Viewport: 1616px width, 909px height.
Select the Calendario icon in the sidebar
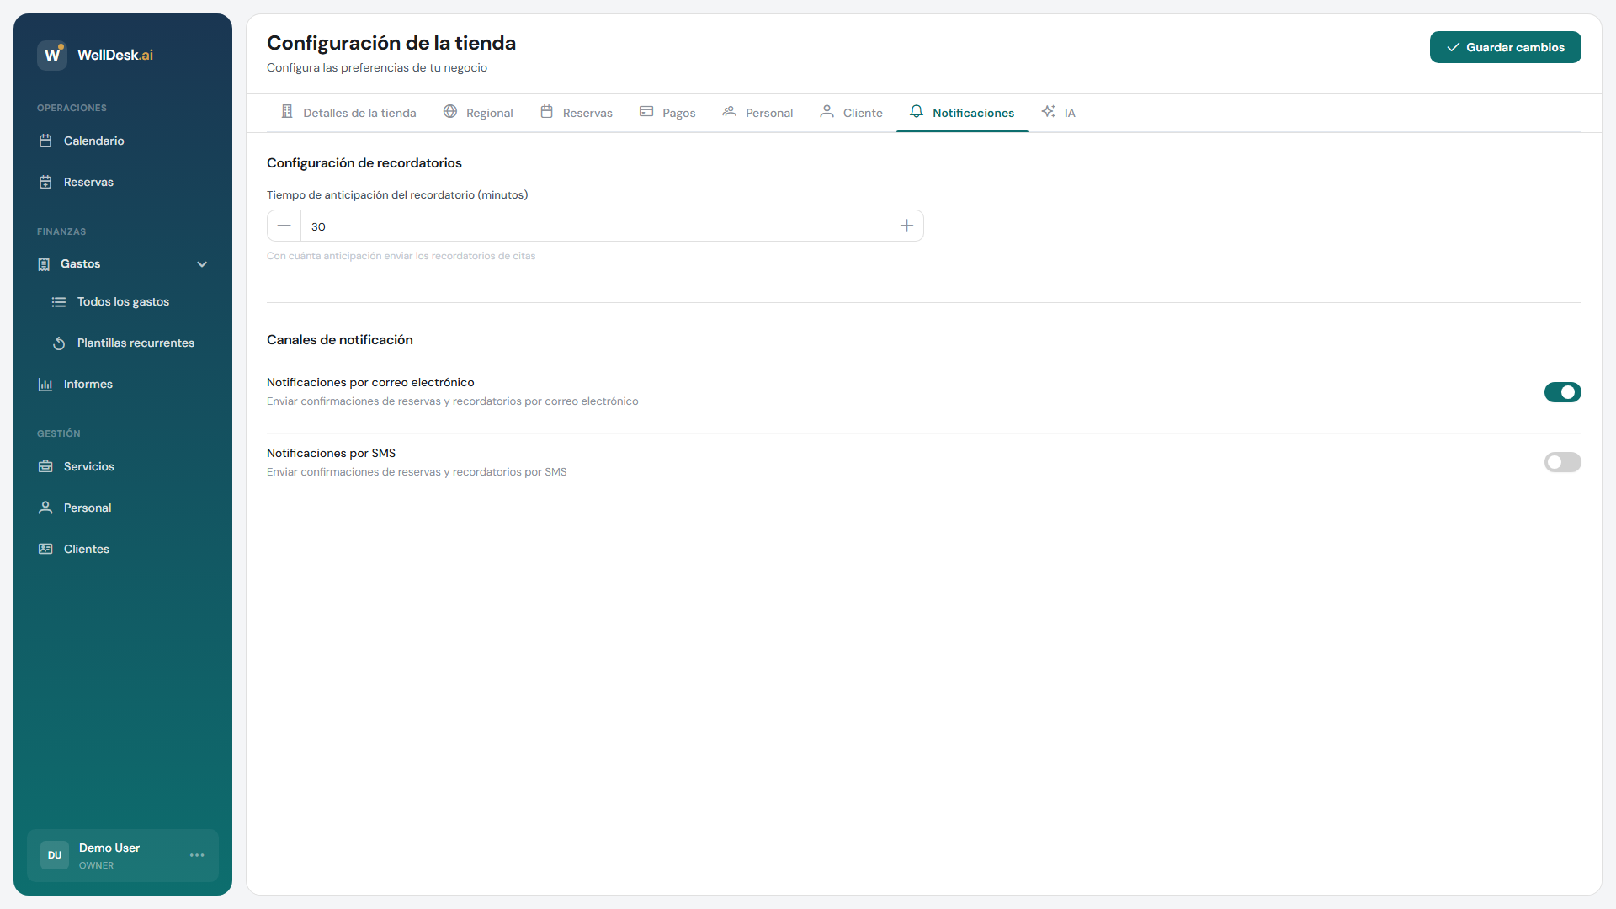(45, 141)
